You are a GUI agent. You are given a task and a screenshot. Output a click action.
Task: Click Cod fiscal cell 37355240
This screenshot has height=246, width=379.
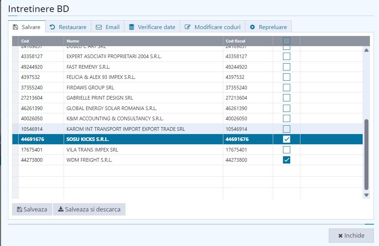248,88
